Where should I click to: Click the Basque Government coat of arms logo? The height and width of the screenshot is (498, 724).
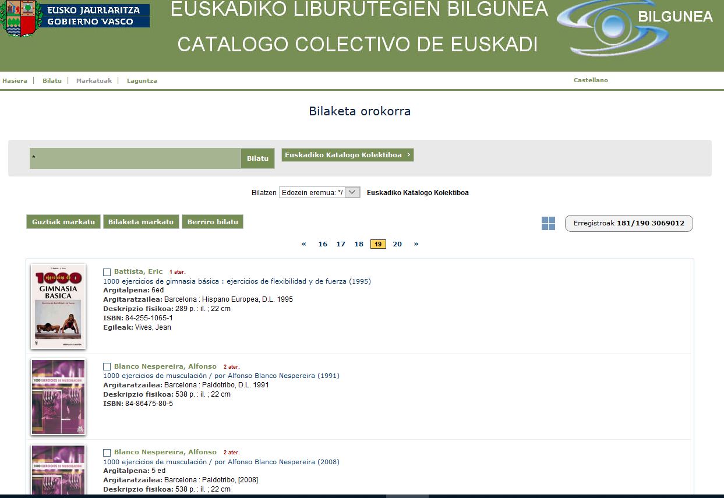[x=20, y=18]
